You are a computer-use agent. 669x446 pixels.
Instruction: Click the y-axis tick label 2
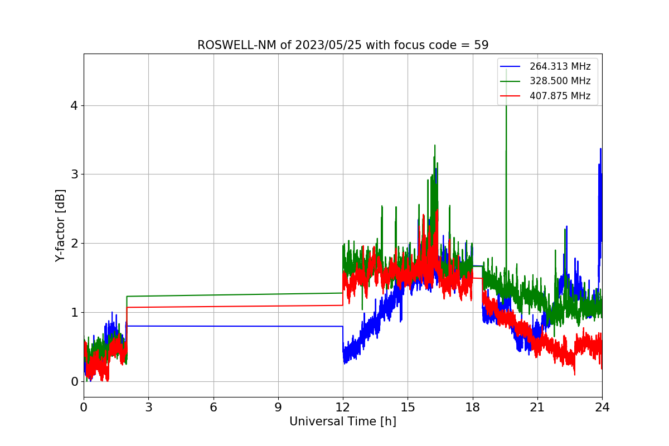pyautogui.click(x=74, y=244)
